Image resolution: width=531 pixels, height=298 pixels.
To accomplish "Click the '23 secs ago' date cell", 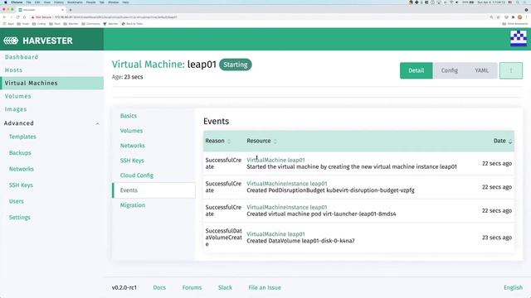I will (497, 238).
